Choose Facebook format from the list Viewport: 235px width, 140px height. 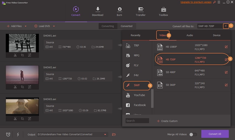coord(137,105)
